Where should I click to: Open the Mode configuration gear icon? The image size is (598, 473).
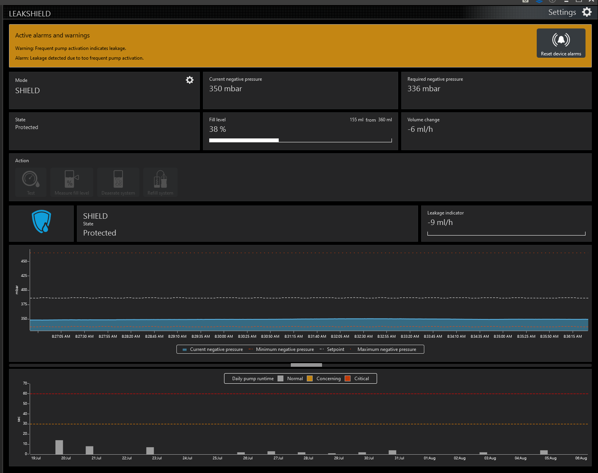tap(190, 80)
